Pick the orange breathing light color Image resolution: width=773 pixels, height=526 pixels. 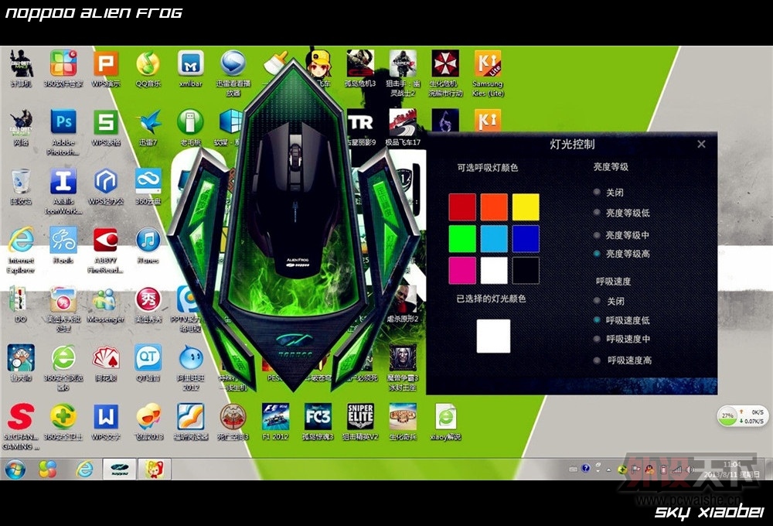494,207
